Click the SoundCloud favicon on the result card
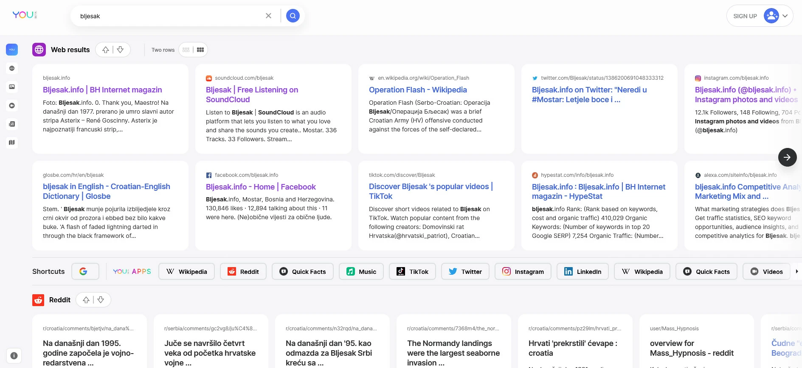The width and height of the screenshot is (802, 368). point(209,78)
